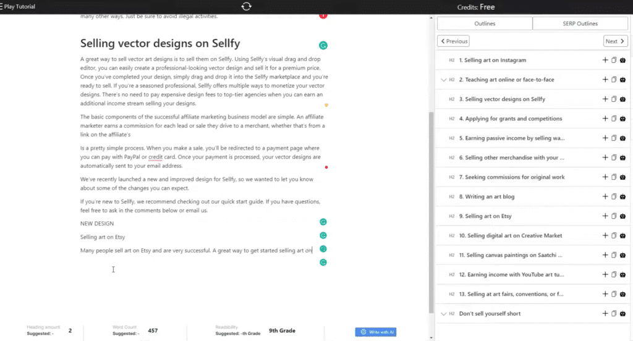
Task: Add 'Selling other merchandise with your' outline
Action: (605, 158)
